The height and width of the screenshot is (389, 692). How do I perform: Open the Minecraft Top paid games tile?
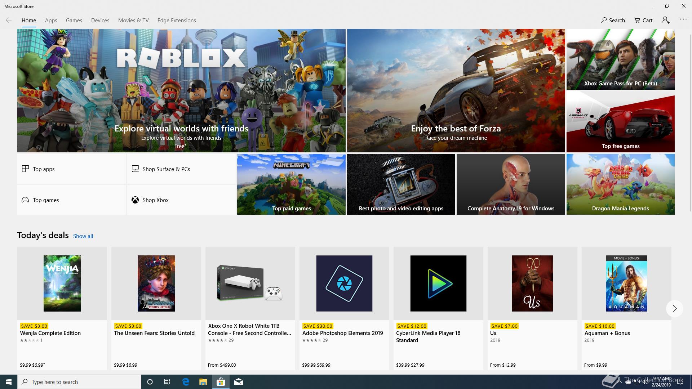[x=291, y=184]
